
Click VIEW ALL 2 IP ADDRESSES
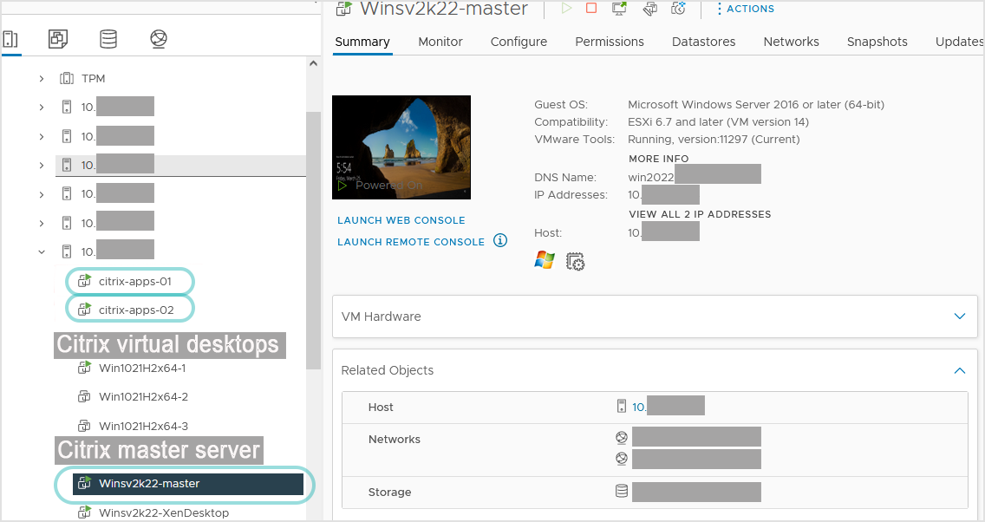700,214
